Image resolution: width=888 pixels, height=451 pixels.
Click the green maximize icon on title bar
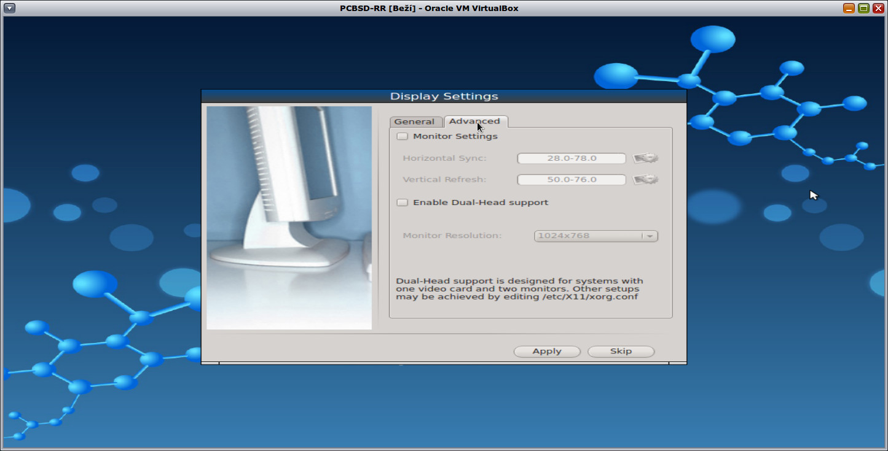(864, 8)
